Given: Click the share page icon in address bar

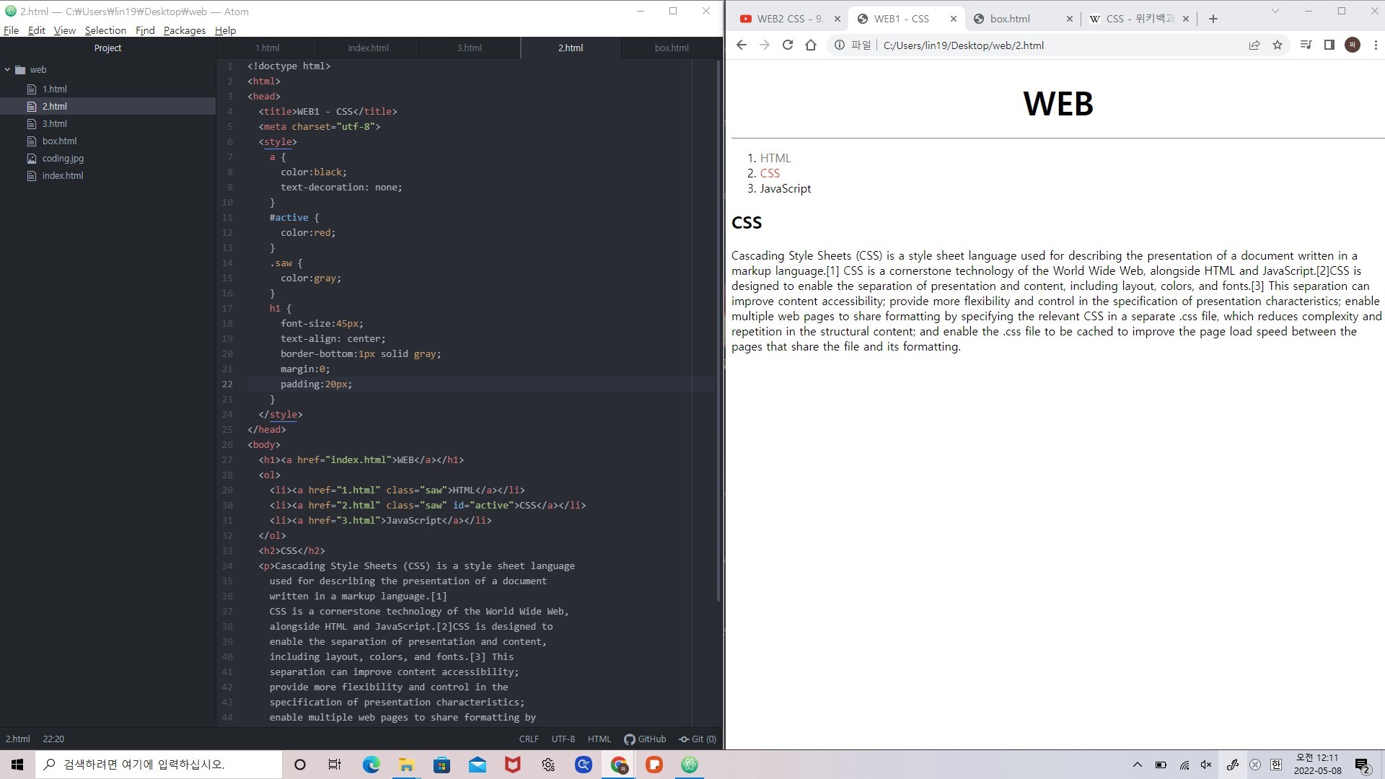Looking at the screenshot, I should [1254, 45].
